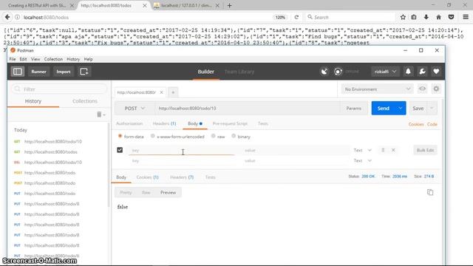This screenshot has height=266, width=473.
Task: Select raw body type
Action: click(x=214, y=136)
